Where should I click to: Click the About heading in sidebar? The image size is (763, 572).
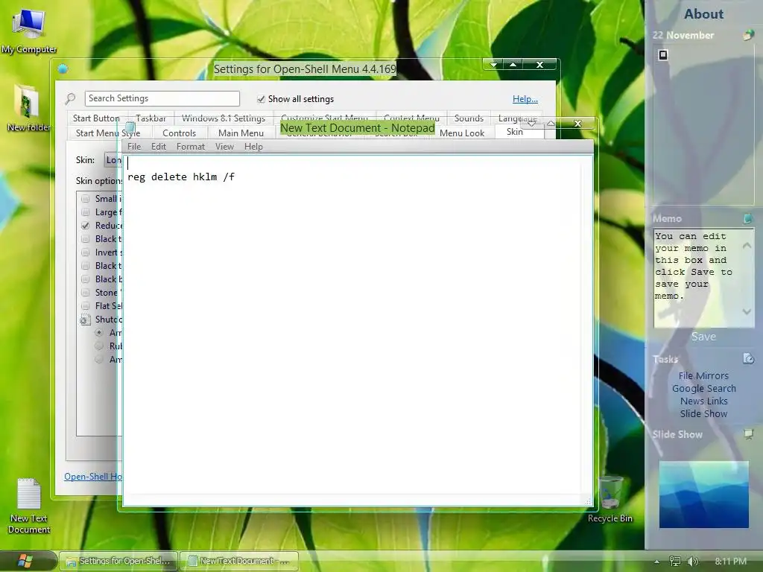(x=703, y=14)
